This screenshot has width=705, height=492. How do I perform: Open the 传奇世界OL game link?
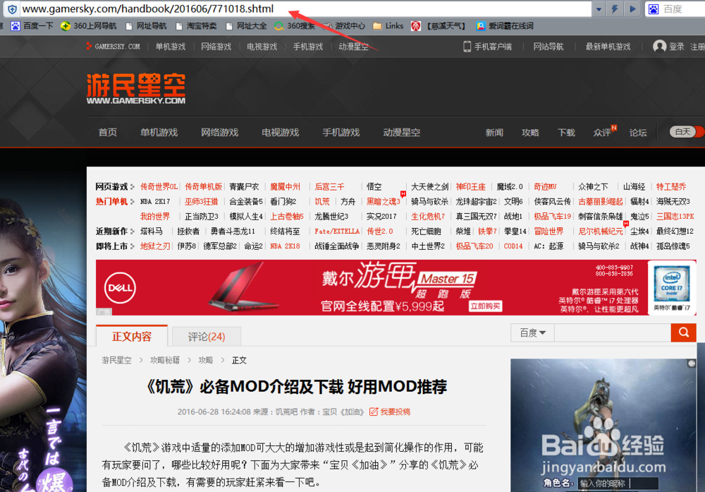pos(159,186)
